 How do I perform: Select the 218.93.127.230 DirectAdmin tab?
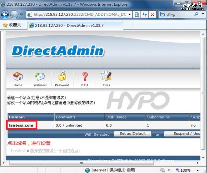pos(69,26)
